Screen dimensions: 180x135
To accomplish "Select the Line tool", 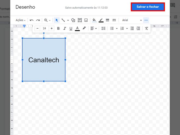I will pos(63,20).
